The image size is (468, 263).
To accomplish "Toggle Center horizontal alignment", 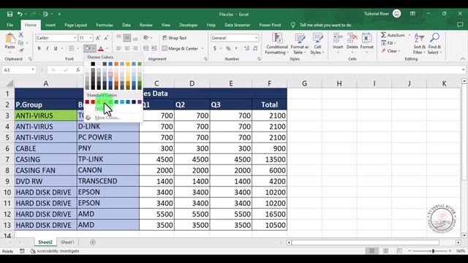I will pyautogui.click(x=127, y=48).
